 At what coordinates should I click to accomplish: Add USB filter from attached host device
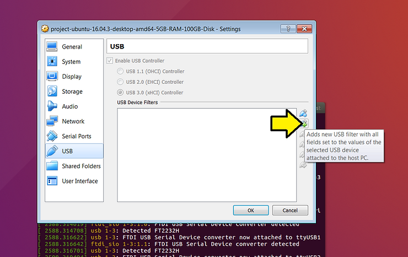304,123
